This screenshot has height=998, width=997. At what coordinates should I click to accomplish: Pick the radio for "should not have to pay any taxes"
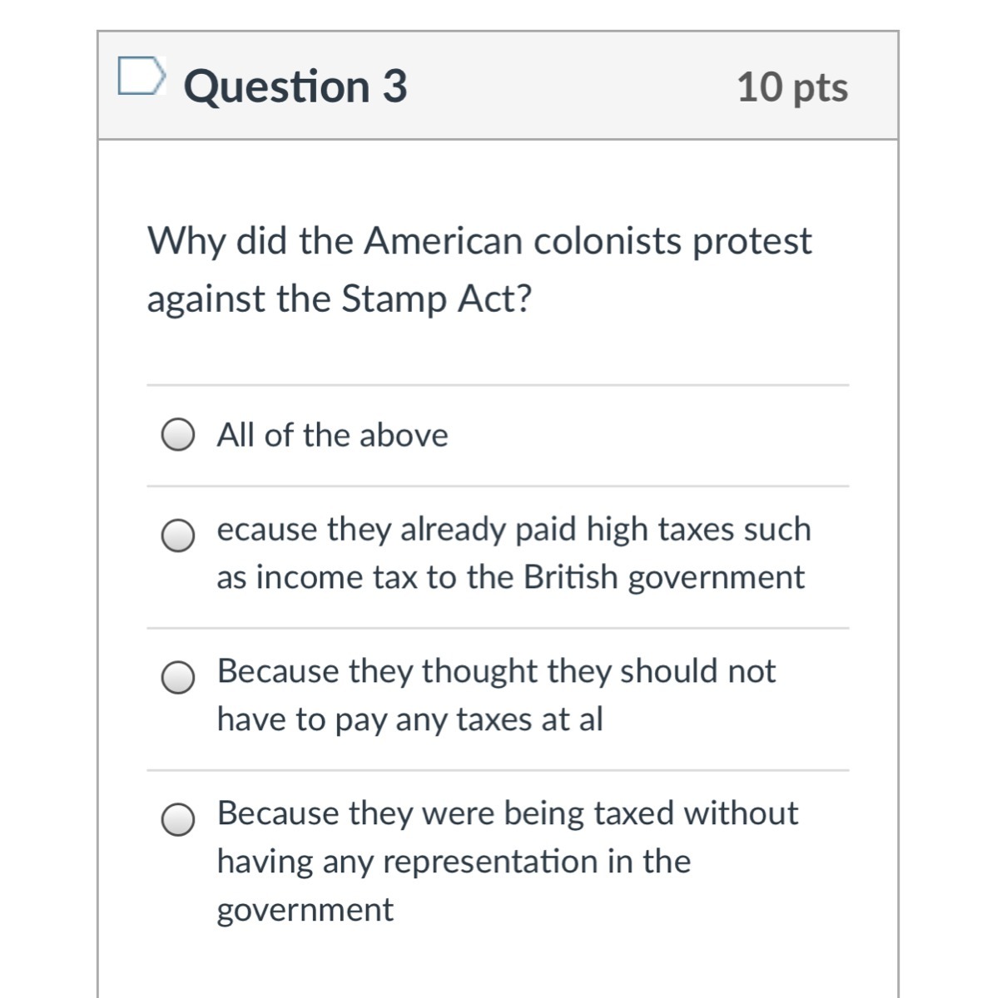[178, 679]
